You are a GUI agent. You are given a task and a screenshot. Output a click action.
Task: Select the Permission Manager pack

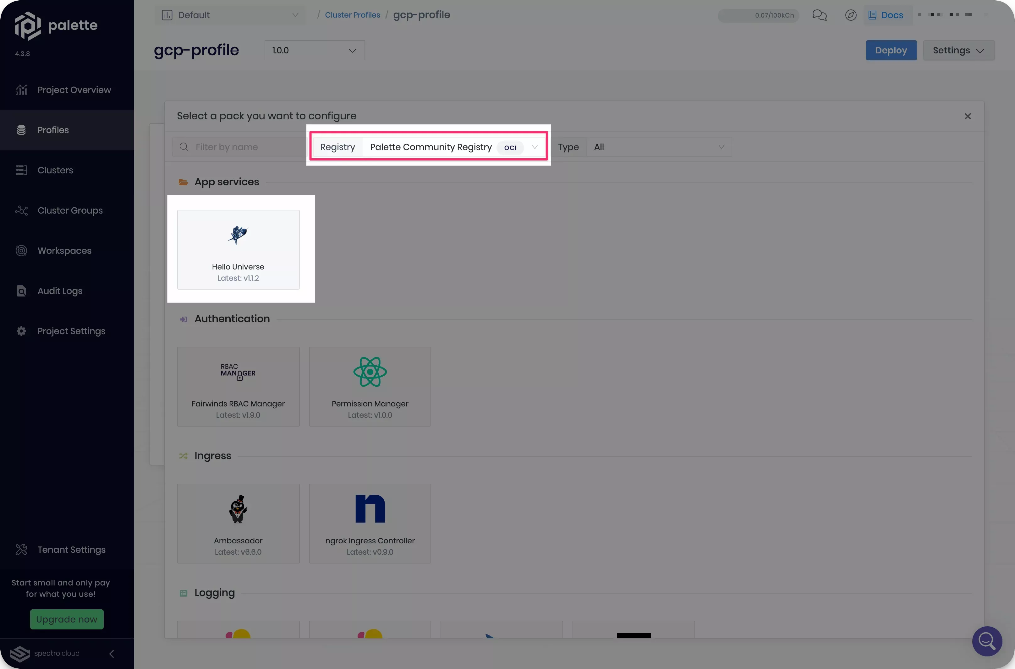(370, 387)
